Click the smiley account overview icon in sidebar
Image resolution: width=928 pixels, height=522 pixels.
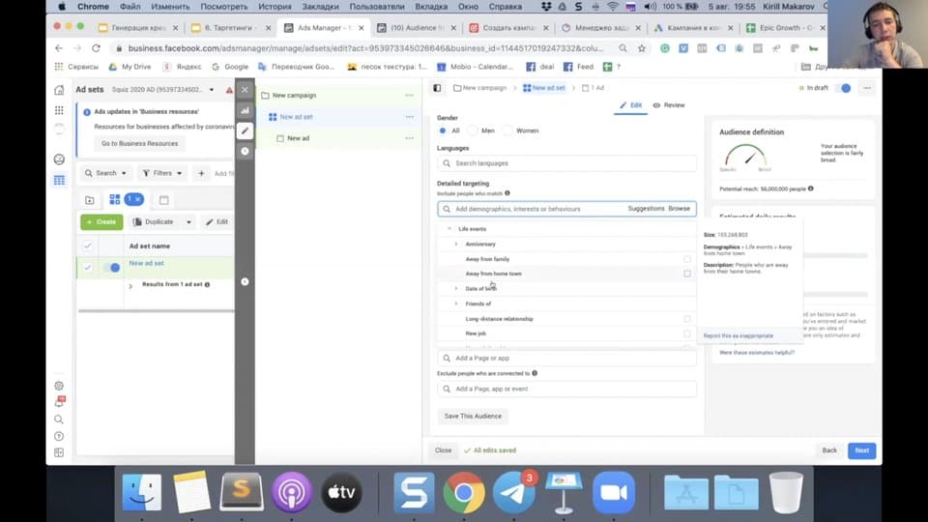pos(59,159)
